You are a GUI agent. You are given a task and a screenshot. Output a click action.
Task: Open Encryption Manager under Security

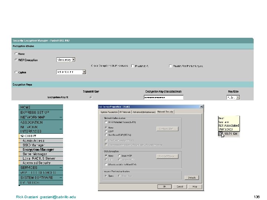(x=41, y=150)
